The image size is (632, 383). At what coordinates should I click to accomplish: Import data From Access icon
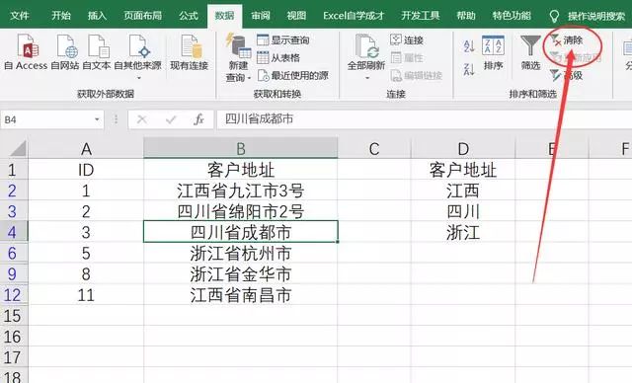click(x=28, y=45)
